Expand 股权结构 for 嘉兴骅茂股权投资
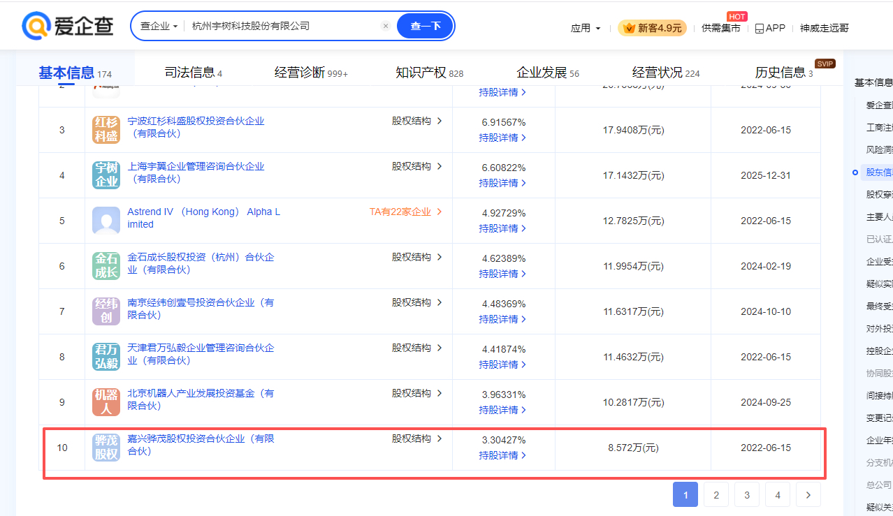Image resolution: width=893 pixels, height=516 pixels. (416, 438)
